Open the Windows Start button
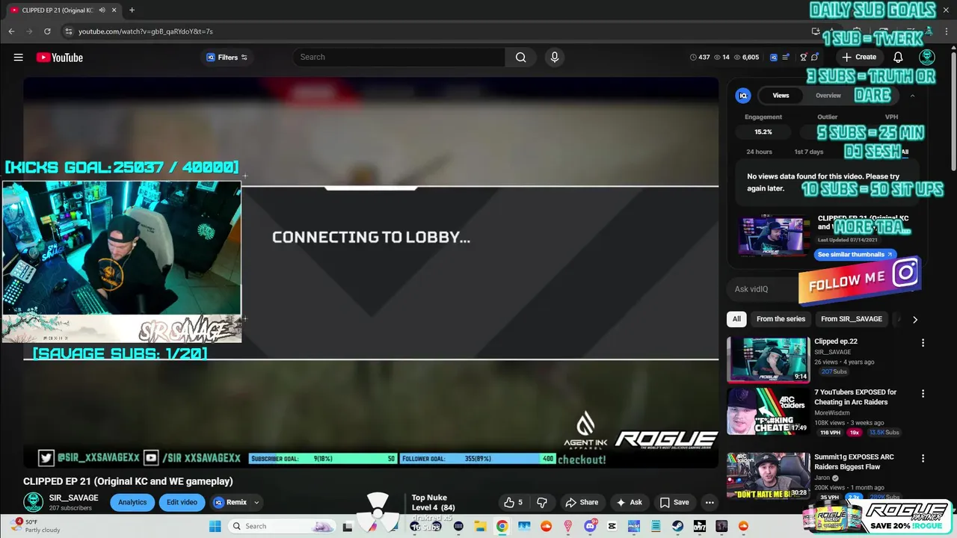The height and width of the screenshot is (538, 957). (215, 526)
